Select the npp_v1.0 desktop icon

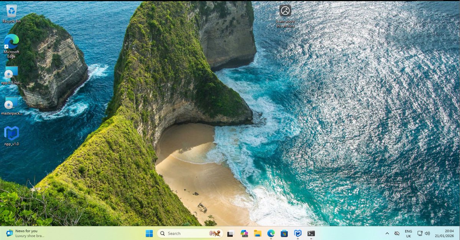click(11, 136)
